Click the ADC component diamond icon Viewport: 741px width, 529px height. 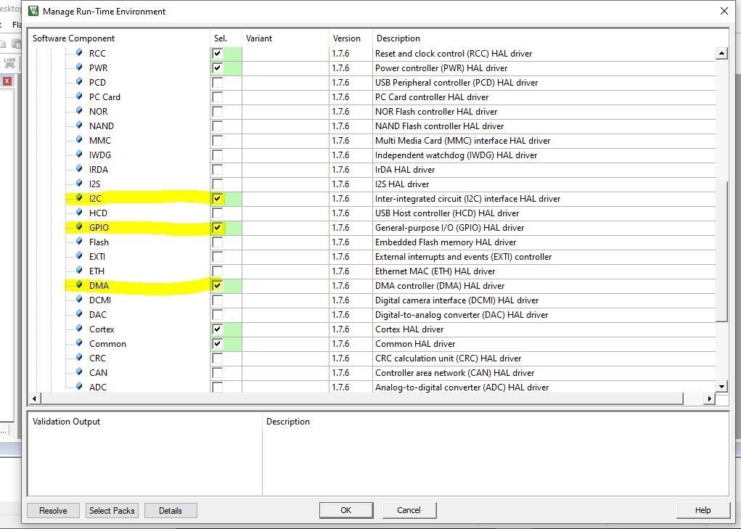pyautogui.click(x=79, y=387)
